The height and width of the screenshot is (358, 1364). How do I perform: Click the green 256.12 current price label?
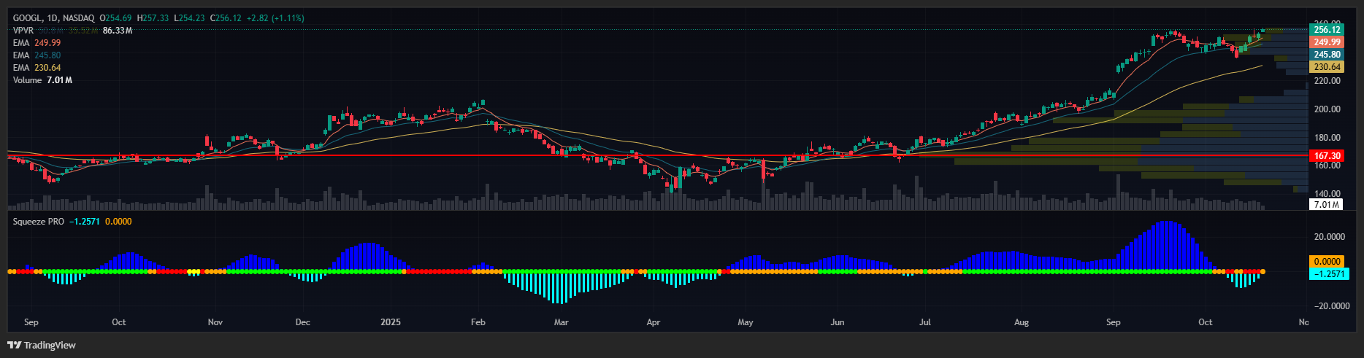tap(1327, 30)
